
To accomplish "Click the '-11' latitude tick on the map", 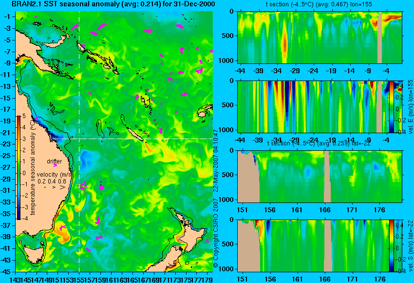I will [x=7, y=75].
